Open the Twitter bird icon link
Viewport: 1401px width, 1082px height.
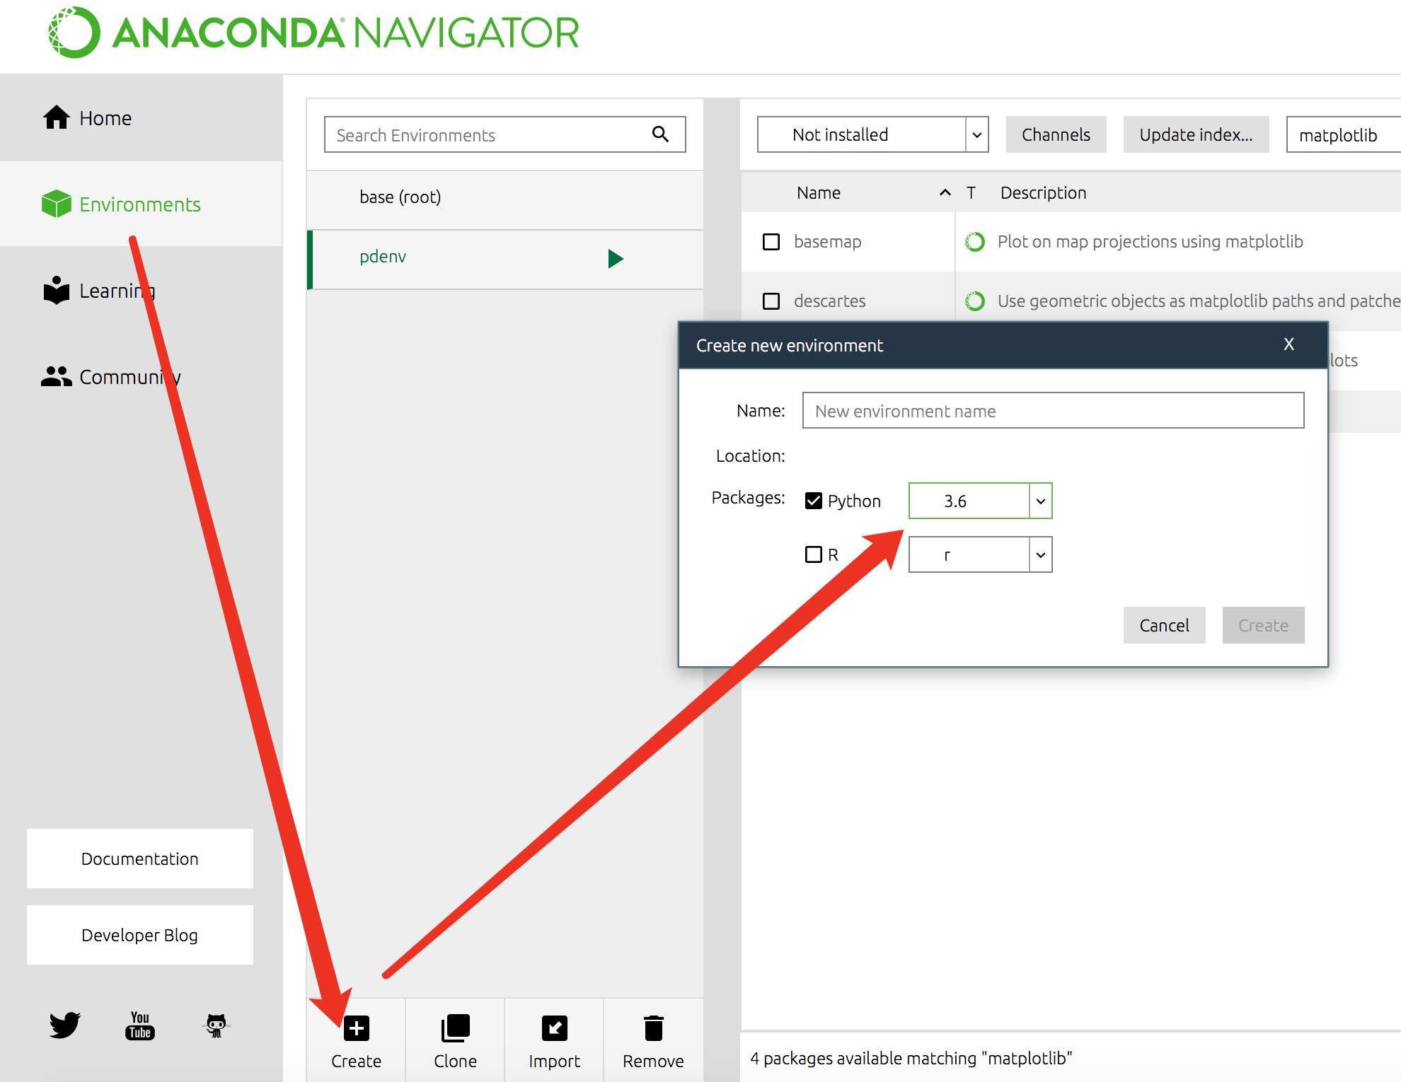click(x=65, y=1025)
